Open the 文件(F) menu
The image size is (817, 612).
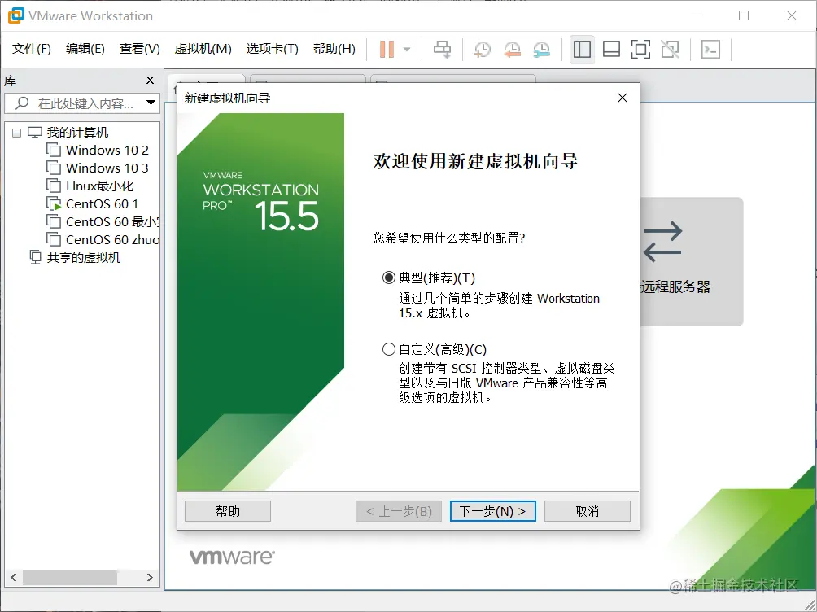click(31, 49)
